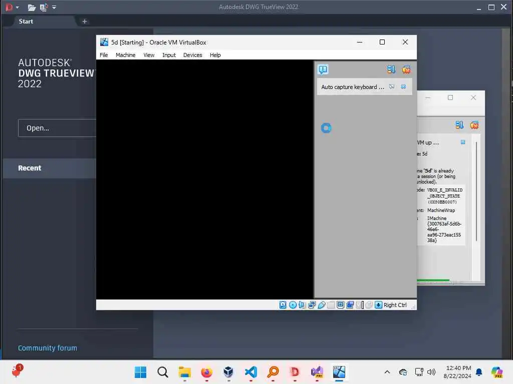Click the keyboard capture arrow icon

click(x=378, y=304)
